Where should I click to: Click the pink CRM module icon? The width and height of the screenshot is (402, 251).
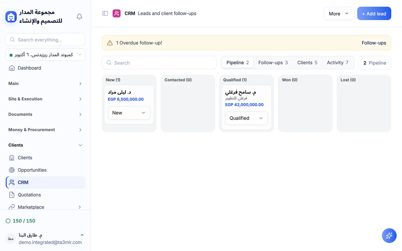click(x=117, y=13)
